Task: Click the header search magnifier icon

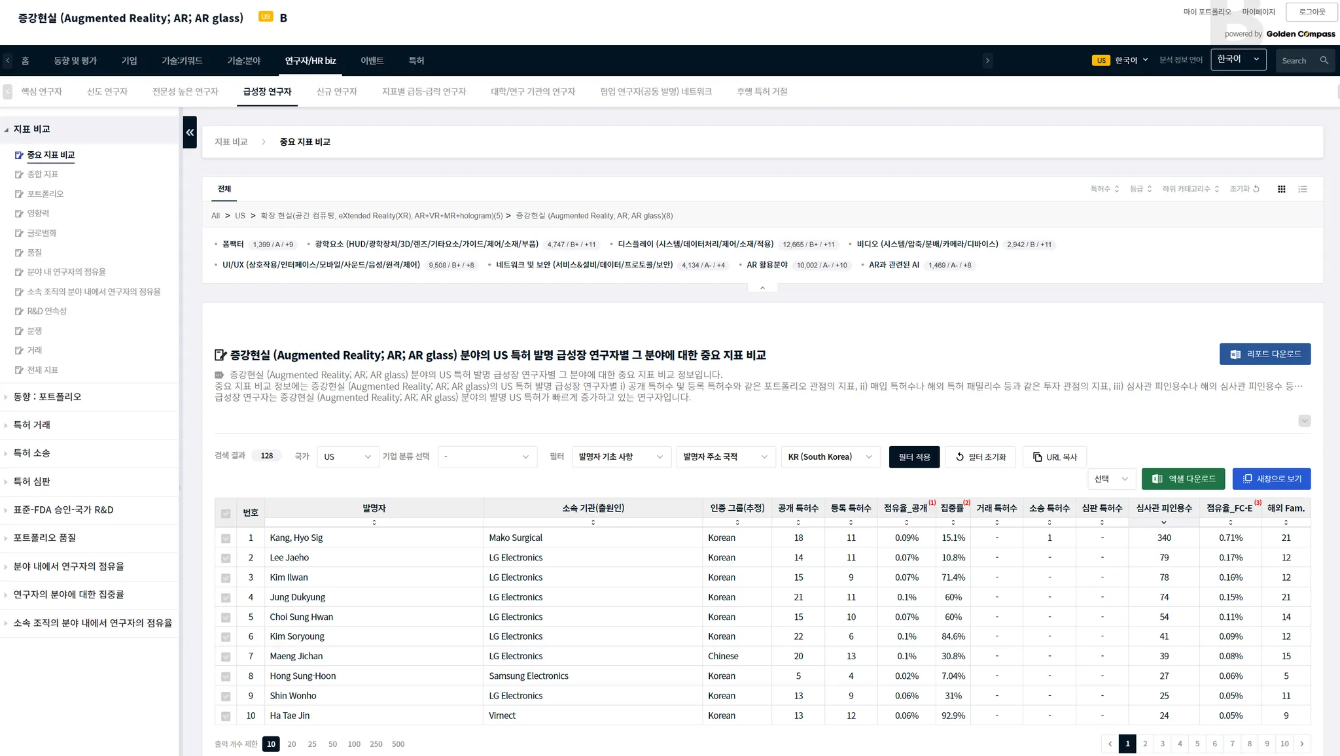Action: pyautogui.click(x=1324, y=60)
